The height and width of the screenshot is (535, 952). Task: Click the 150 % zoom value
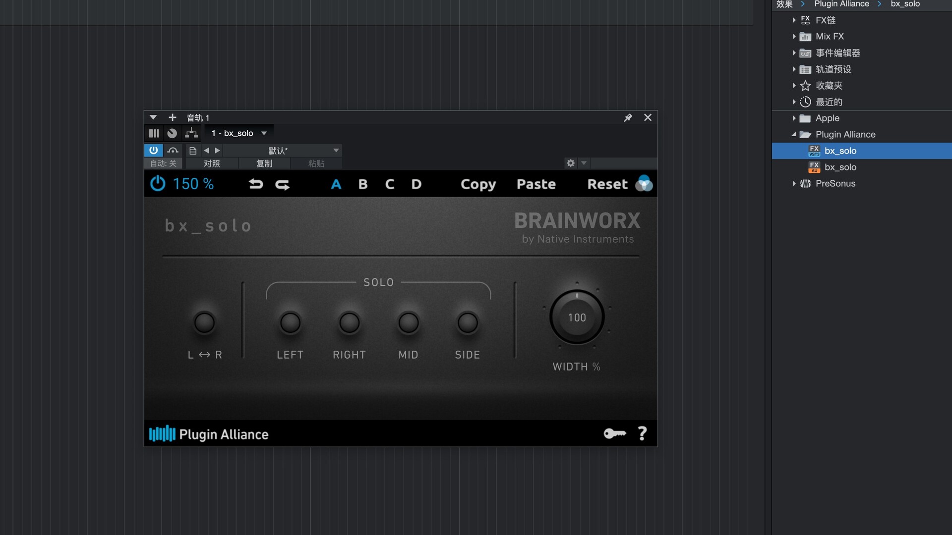193,184
